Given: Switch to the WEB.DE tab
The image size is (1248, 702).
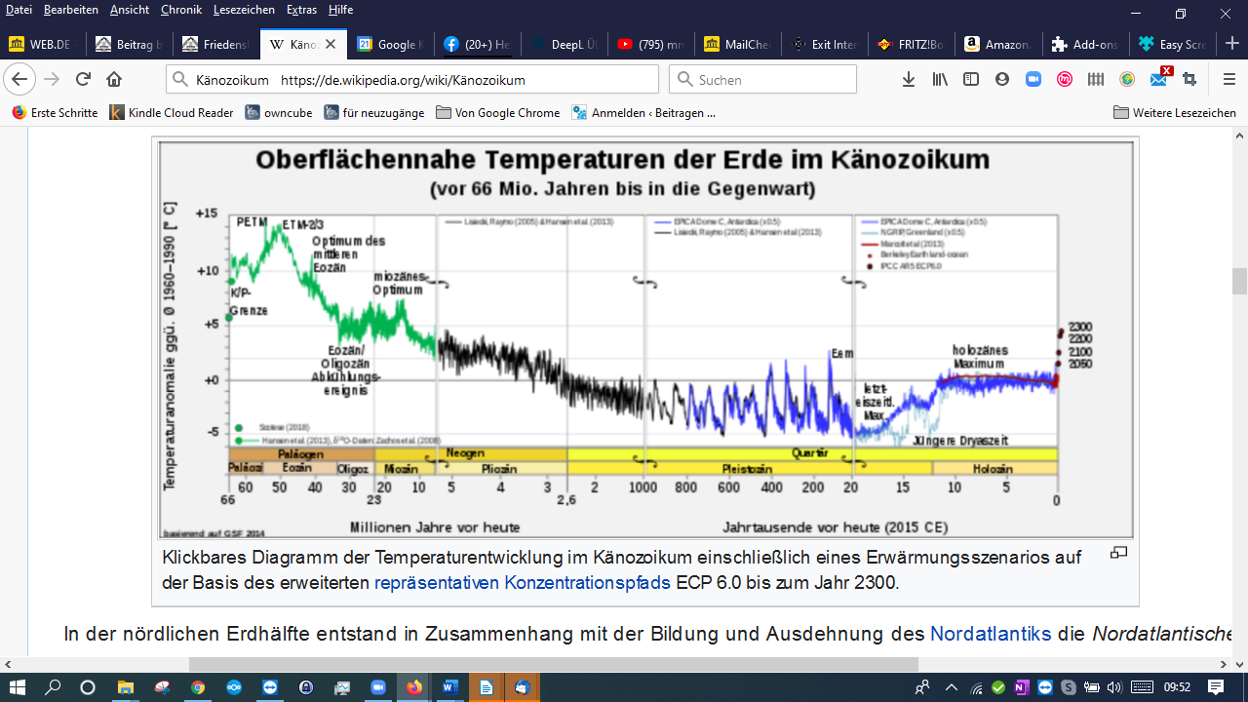Looking at the screenshot, I should pyautogui.click(x=43, y=45).
